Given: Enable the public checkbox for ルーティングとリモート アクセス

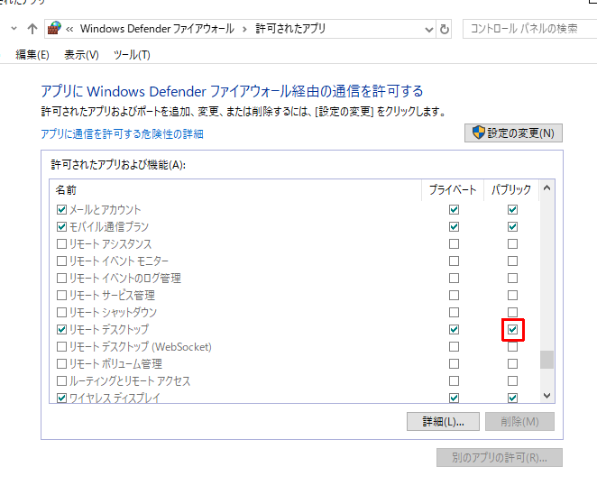Looking at the screenshot, I should point(512,381).
